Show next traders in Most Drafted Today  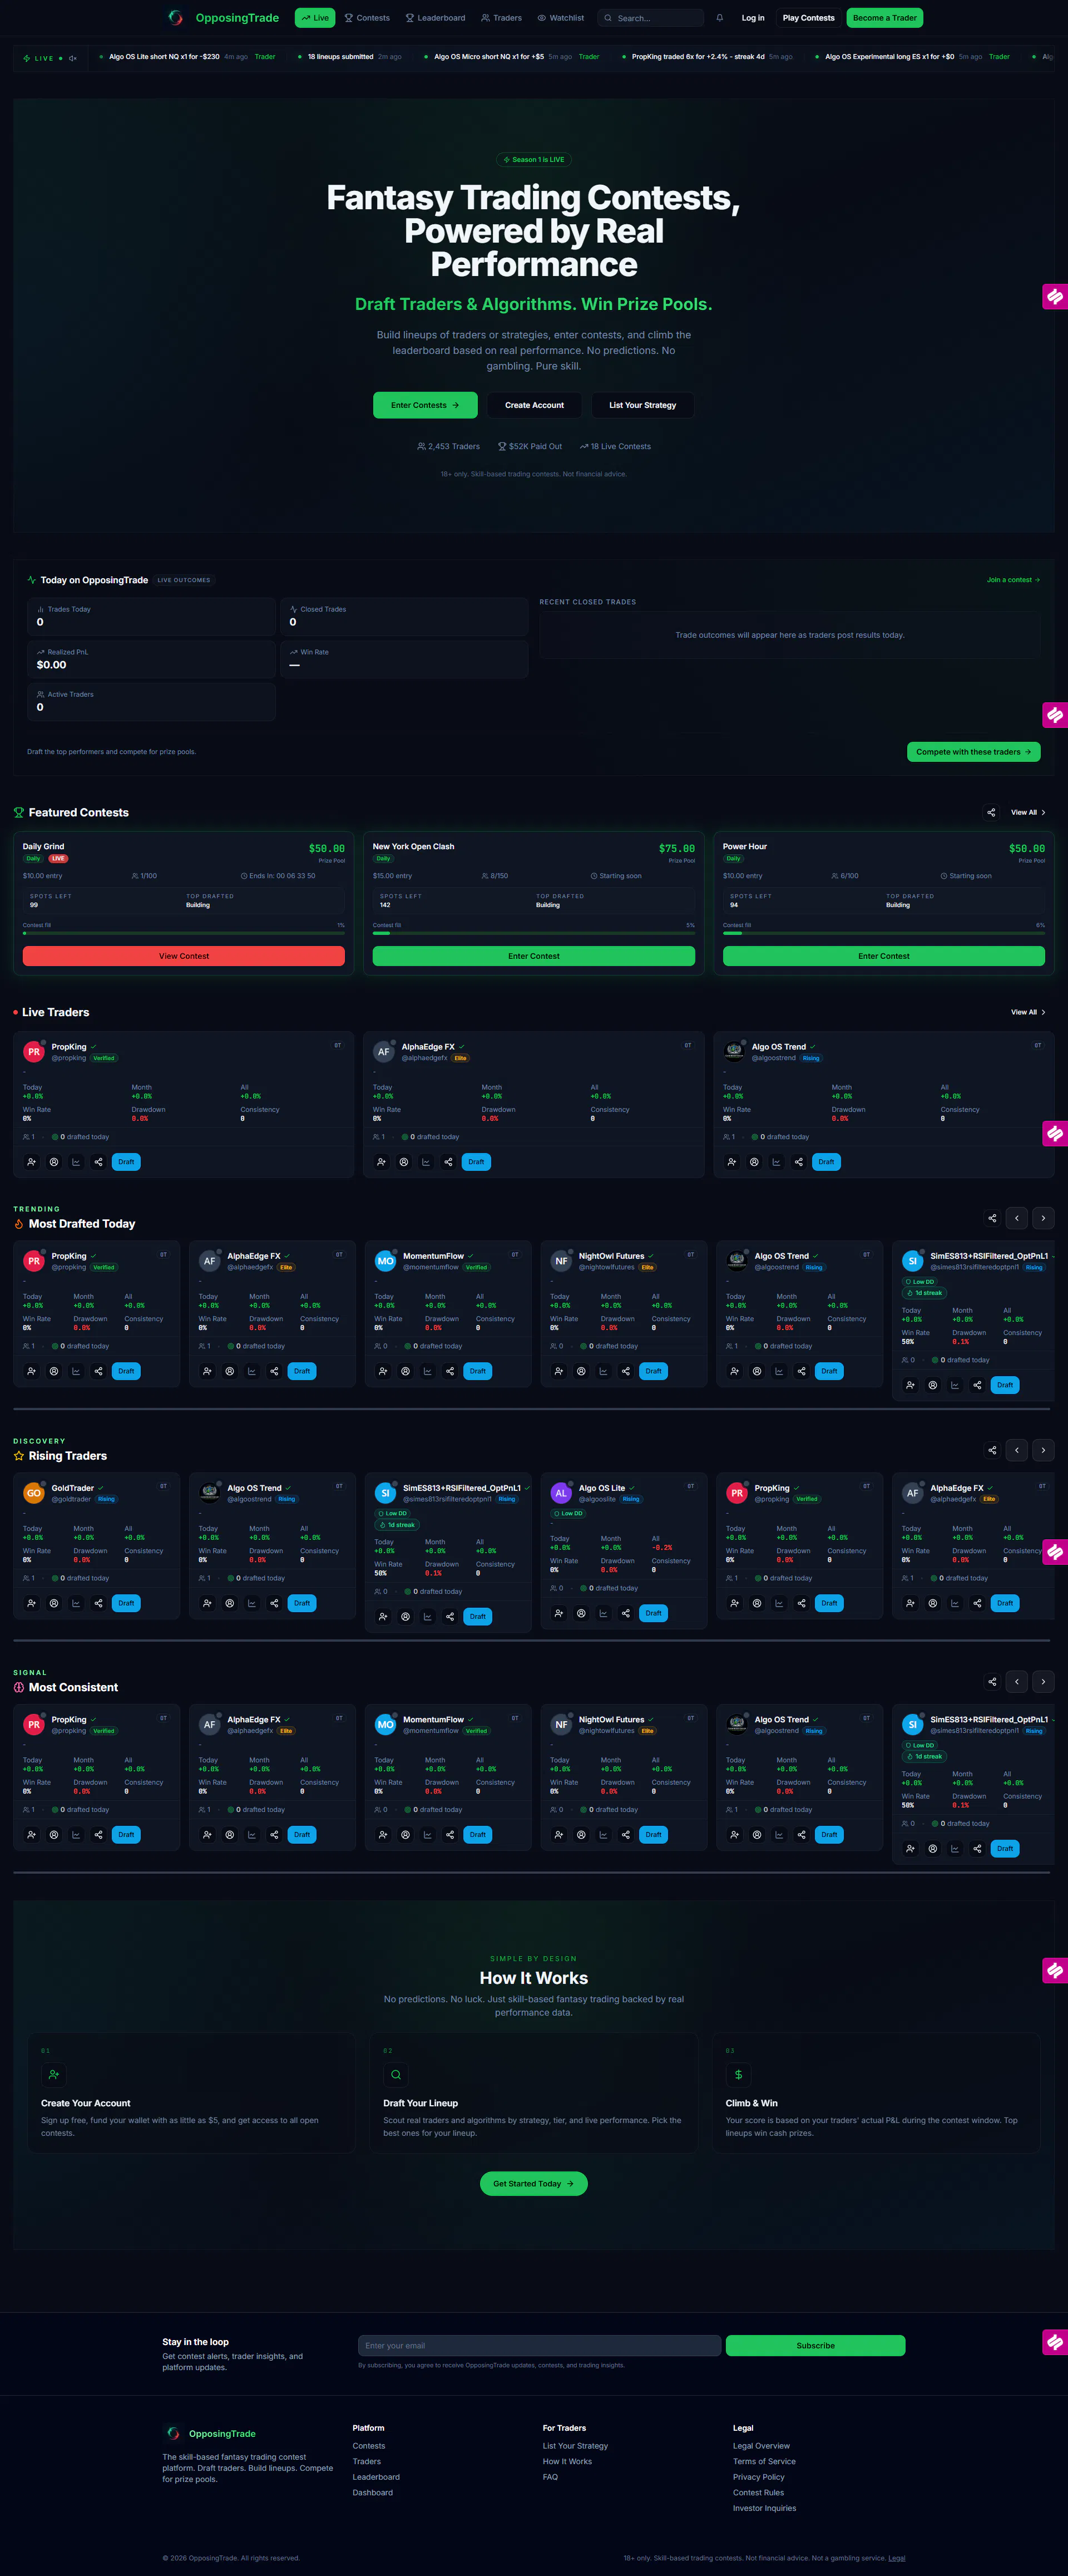pyautogui.click(x=1043, y=1218)
